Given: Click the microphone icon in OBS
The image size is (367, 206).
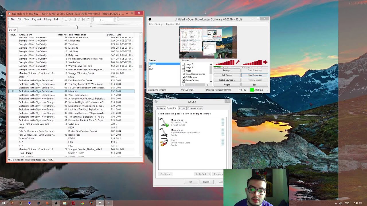Looking at the screenshot, I should tap(237, 62).
